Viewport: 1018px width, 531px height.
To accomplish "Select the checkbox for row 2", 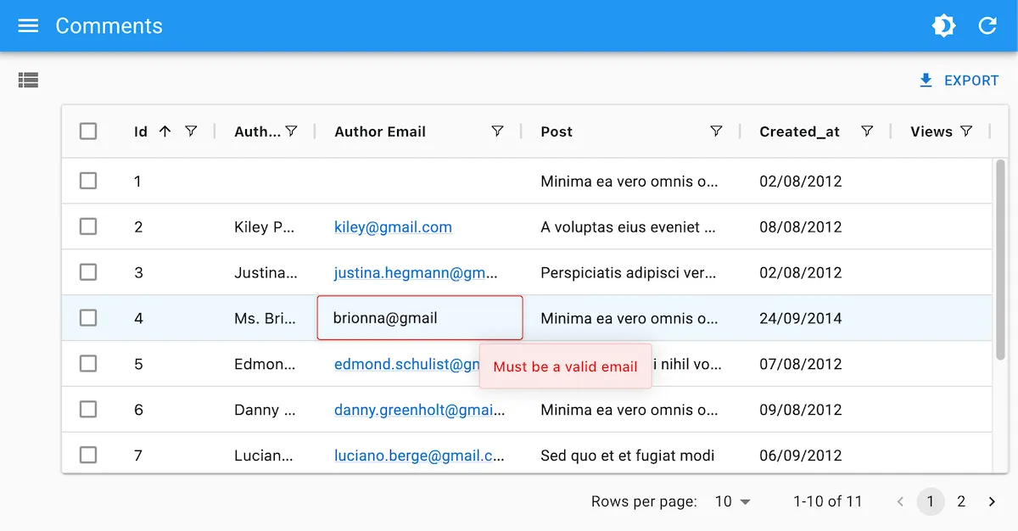I will tap(88, 226).
